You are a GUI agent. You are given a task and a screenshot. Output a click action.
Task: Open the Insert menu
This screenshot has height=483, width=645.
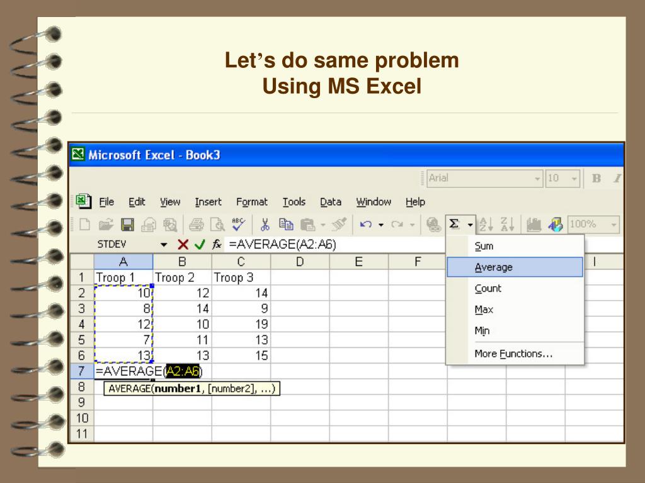208,202
